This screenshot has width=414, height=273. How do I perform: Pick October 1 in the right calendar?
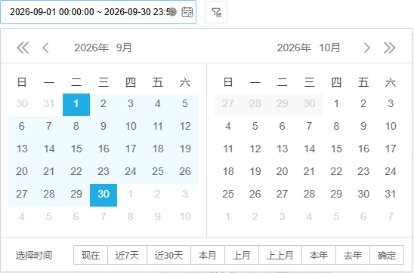[x=336, y=103]
